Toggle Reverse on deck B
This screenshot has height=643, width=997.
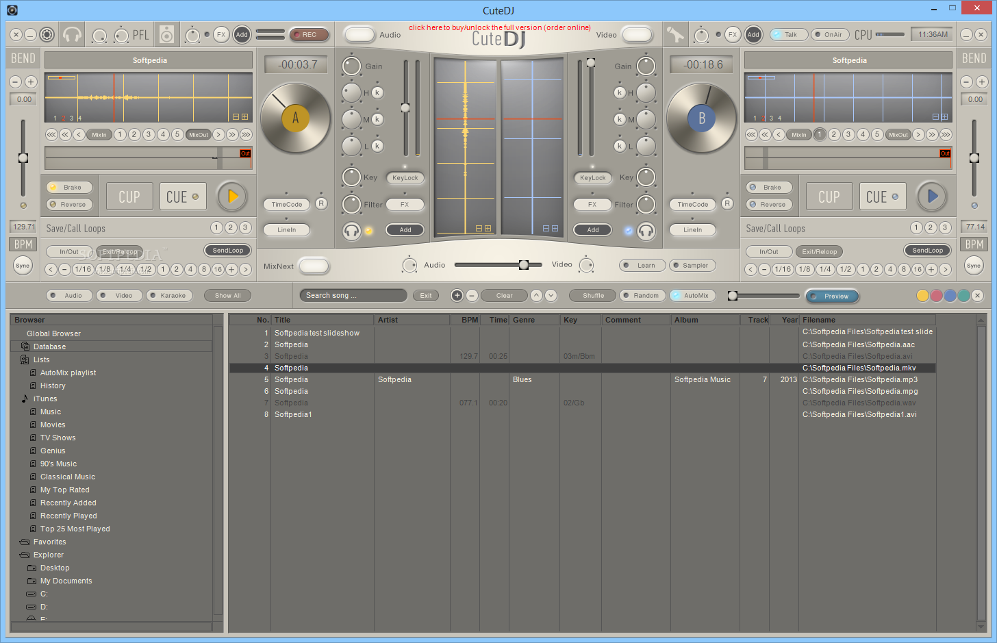(x=769, y=204)
